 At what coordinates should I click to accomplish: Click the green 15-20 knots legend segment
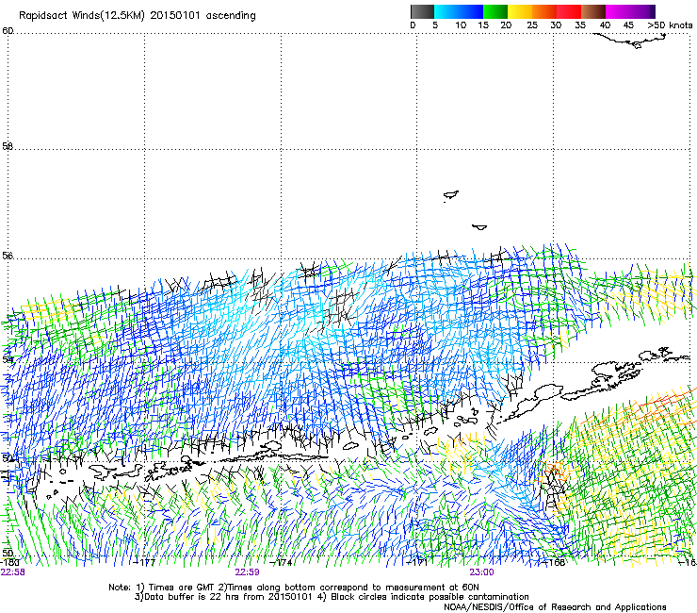[x=495, y=11]
